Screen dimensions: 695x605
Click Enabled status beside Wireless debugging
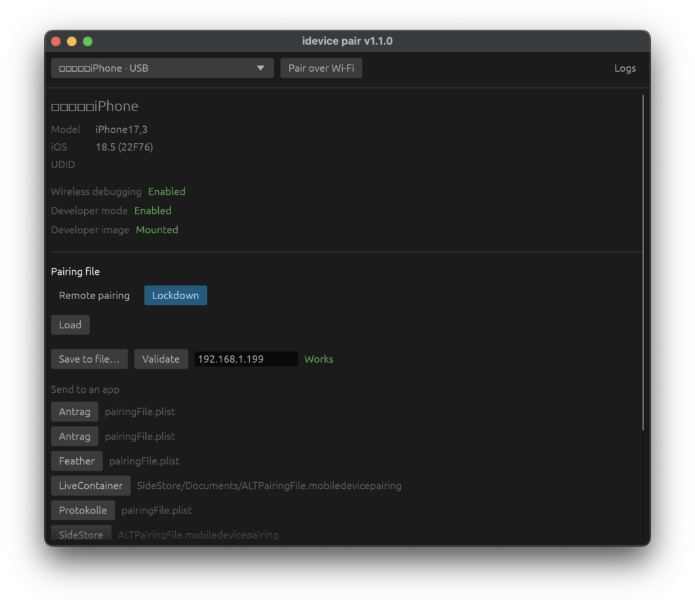(167, 191)
